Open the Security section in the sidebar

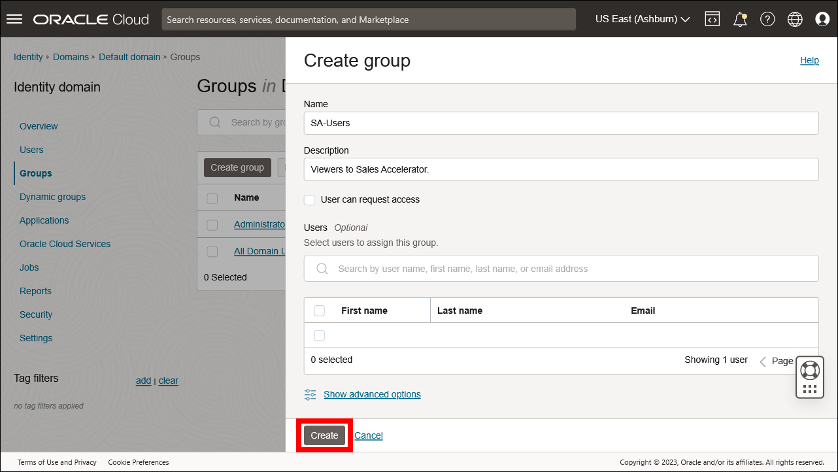[x=35, y=314]
